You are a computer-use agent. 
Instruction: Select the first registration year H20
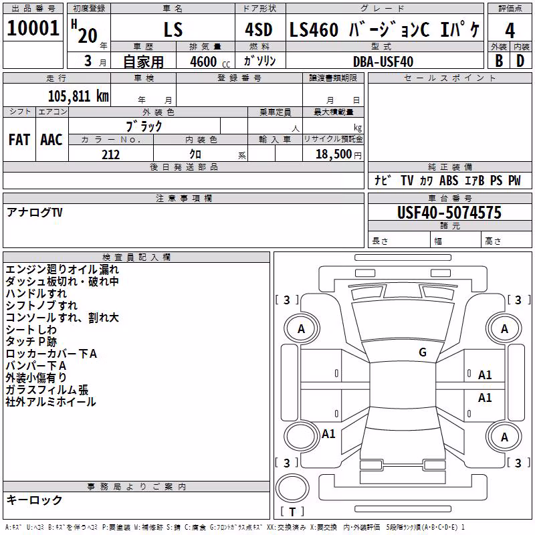[85, 31]
